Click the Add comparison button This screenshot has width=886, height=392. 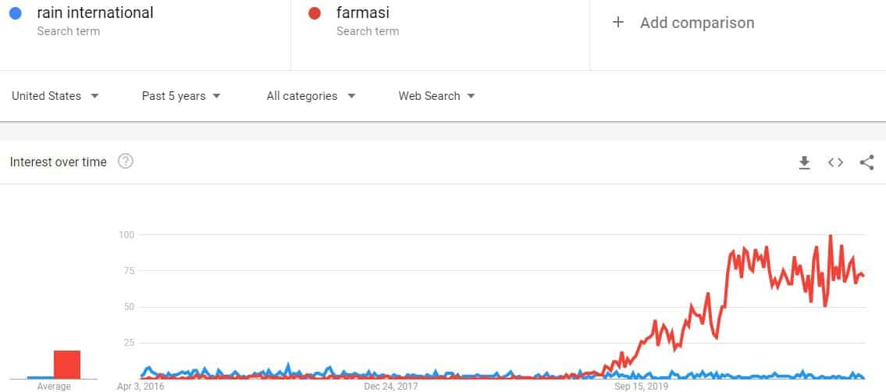click(683, 23)
